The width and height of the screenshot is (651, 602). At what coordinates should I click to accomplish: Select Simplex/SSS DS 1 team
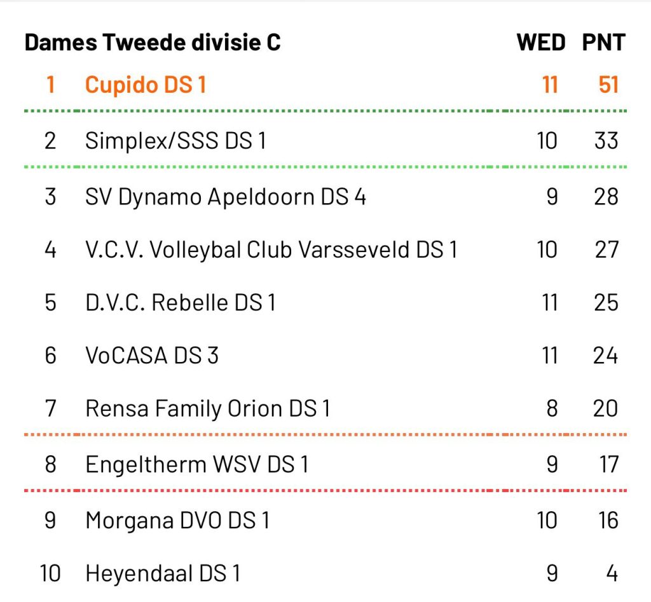click(x=175, y=140)
